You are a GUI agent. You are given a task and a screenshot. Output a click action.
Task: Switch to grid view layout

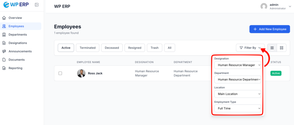281,48
